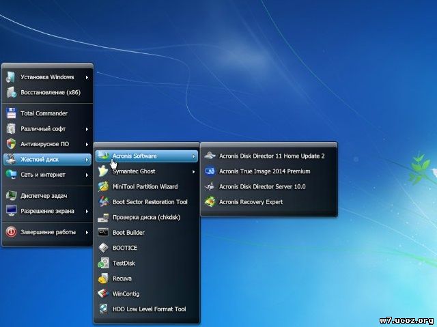Click the Acronis Disk Director Server icon
This screenshot has height=327, width=437.
210,186
